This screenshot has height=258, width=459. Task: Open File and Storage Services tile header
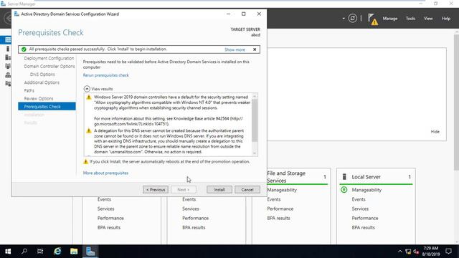[x=286, y=177]
